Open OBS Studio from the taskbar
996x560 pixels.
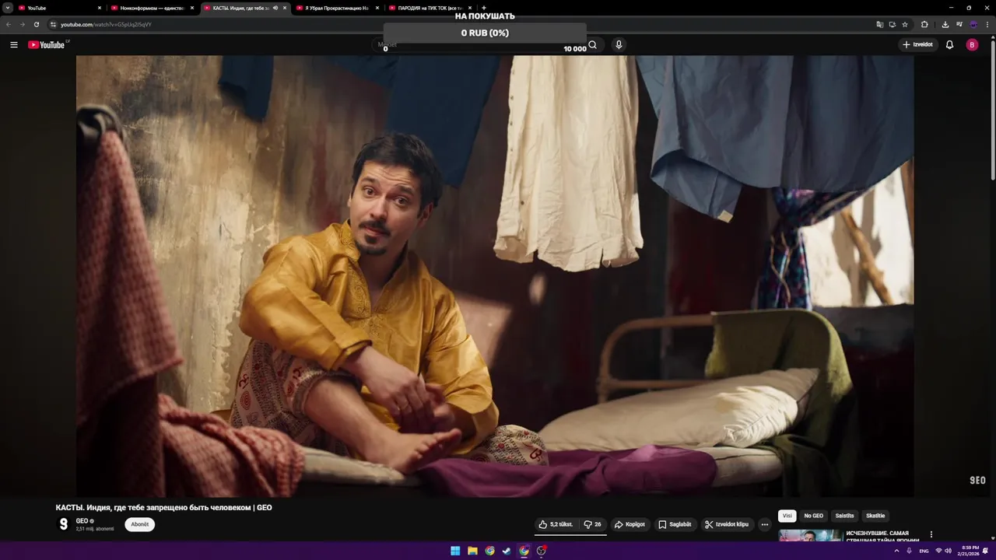click(541, 551)
